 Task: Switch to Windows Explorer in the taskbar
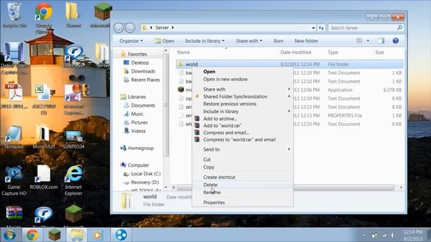tap(77, 235)
